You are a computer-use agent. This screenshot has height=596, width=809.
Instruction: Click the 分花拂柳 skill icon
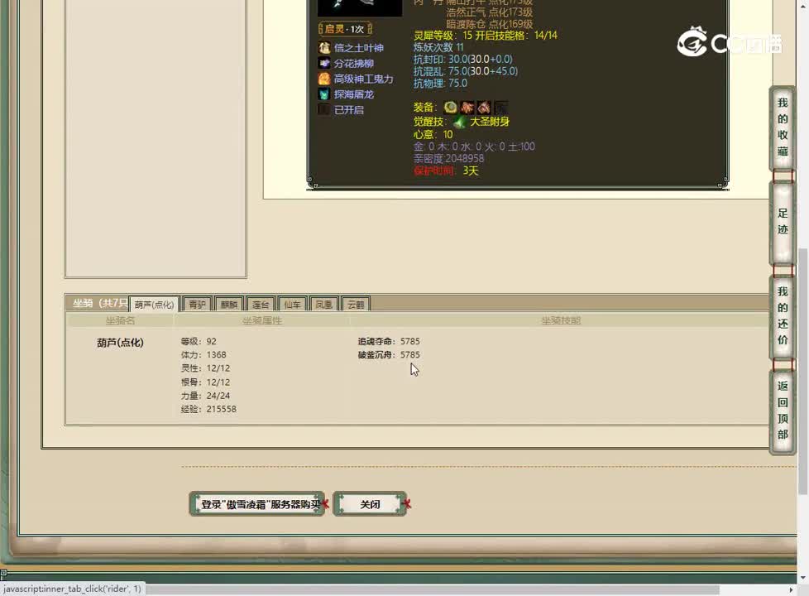pos(324,64)
